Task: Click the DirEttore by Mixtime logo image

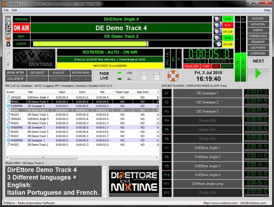Action: (134, 181)
